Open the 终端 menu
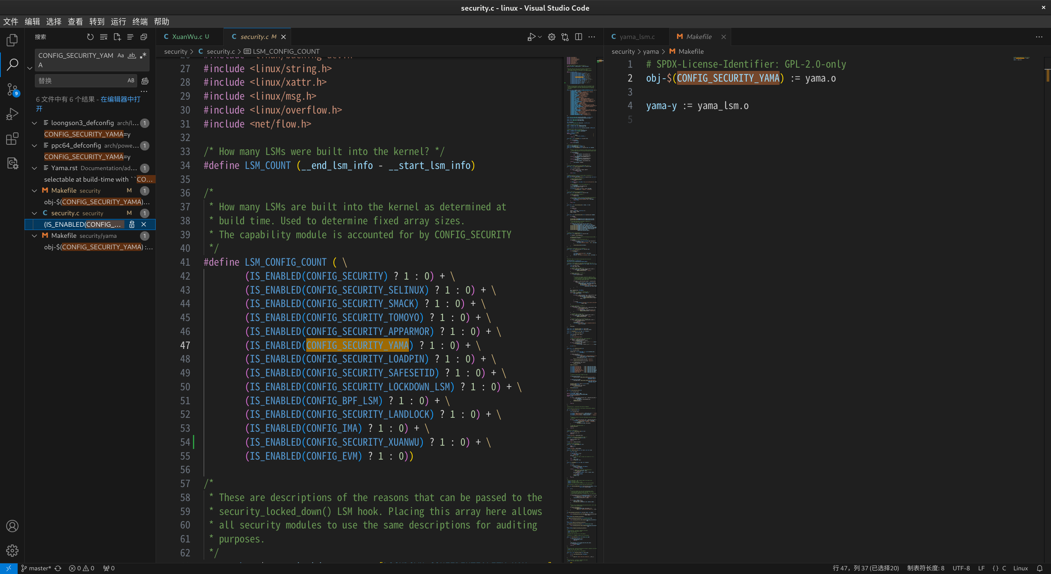 [x=140, y=21]
